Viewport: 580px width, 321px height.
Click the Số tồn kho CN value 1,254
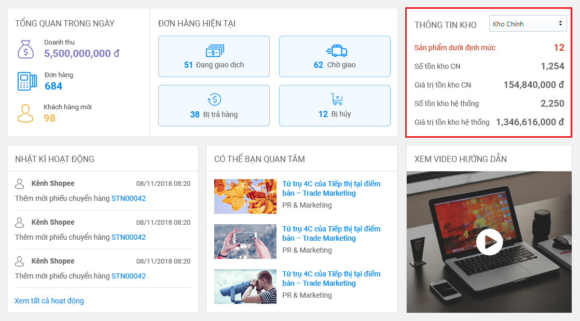tap(553, 66)
